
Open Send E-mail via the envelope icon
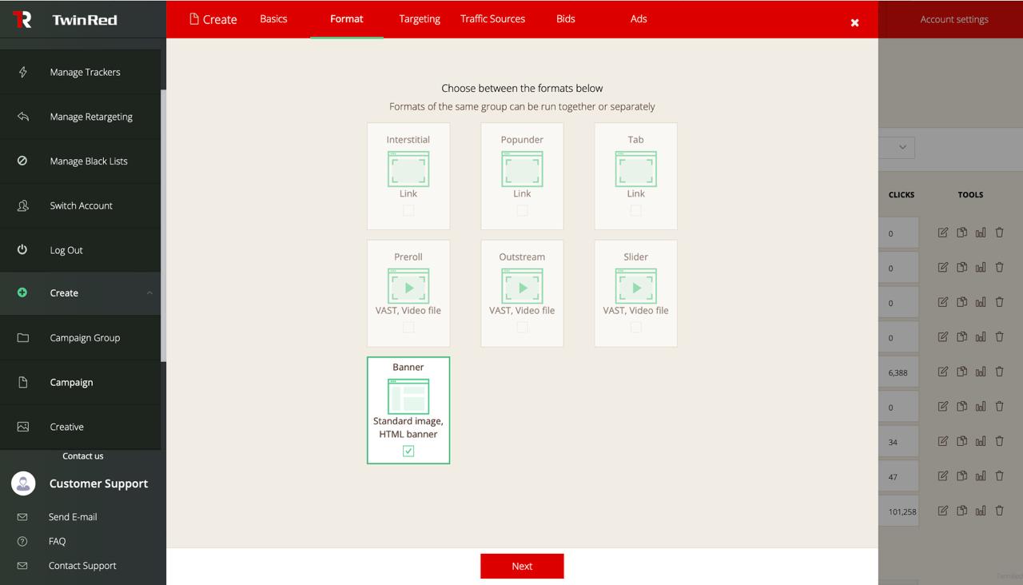23,516
